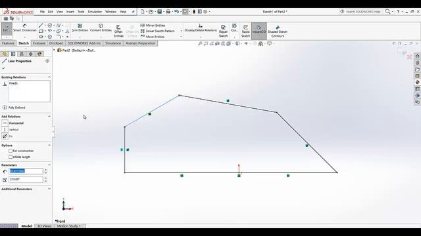
Task: Click Move Entities
Action: coord(152,37)
